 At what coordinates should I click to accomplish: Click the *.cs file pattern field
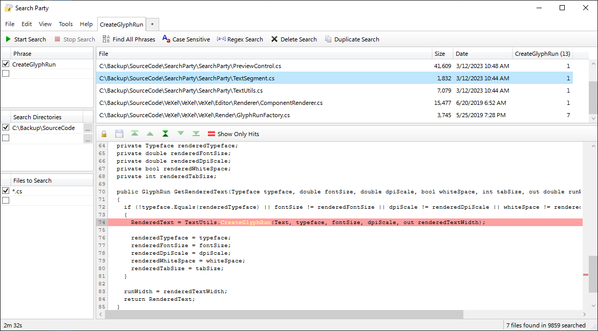click(x=52, y=191)
